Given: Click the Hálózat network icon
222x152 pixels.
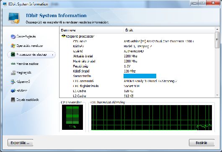Looking at the screenshot, I should (13, 90).
